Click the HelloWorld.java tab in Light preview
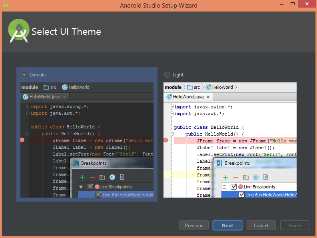 coord(188,97)
